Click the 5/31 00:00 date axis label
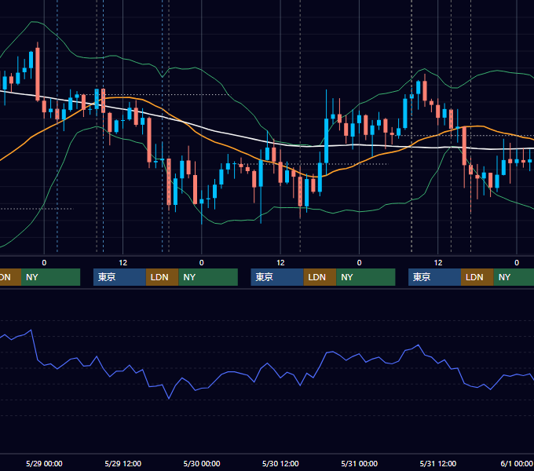This screenshot has width=534, height=471. click(360, 463)
